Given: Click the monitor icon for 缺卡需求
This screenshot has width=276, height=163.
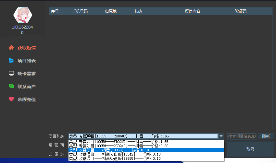Looking at the screenshot, I should coord(11,74).
